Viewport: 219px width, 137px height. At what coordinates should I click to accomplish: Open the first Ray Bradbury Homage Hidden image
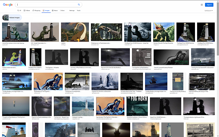[x=17, y=81]
